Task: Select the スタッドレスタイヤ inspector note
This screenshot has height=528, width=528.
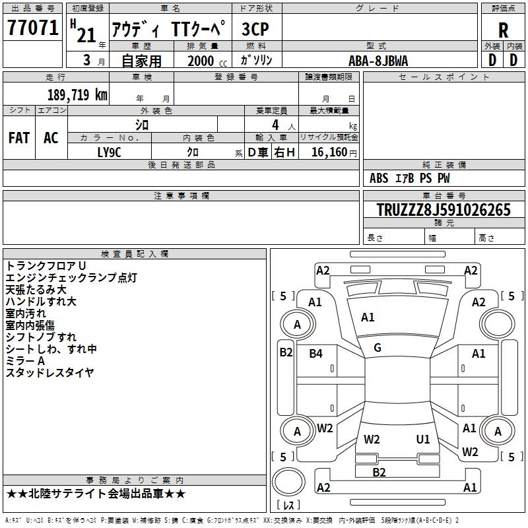Action: 50,372
